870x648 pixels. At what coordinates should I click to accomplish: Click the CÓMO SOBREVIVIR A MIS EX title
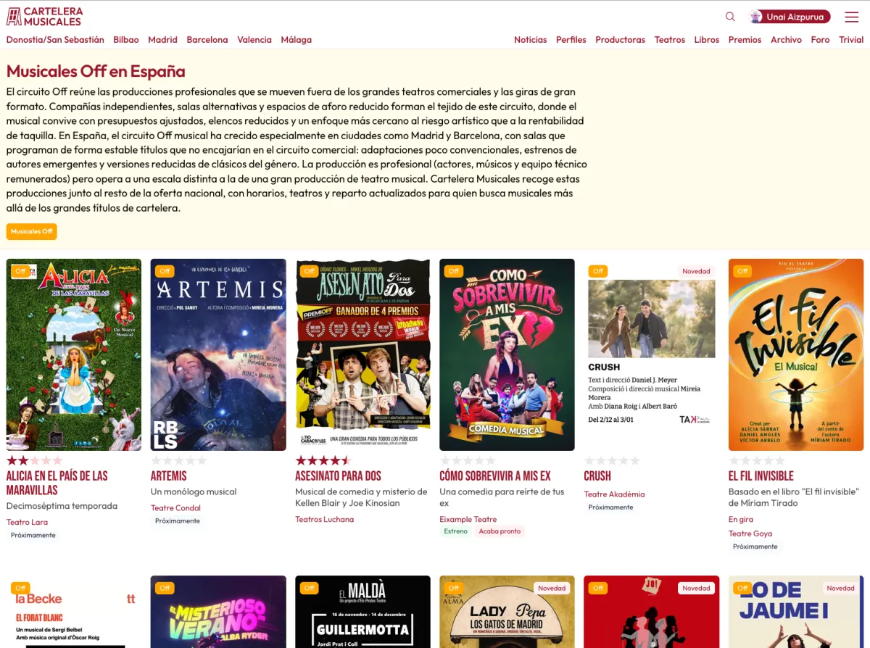495,476
